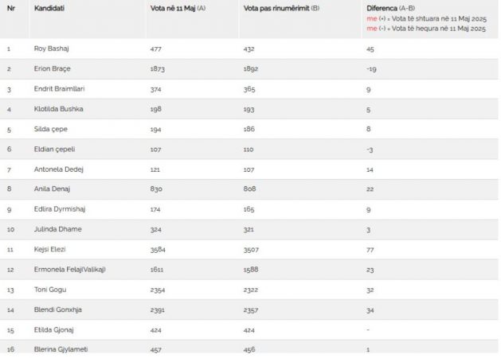Viewport: 501px width, 358px height.
Task: Click Blerina Gjylameti name cell
Action: (61, 349)
